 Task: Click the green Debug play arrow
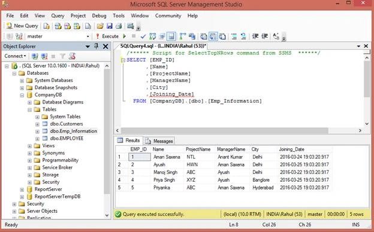124,36
